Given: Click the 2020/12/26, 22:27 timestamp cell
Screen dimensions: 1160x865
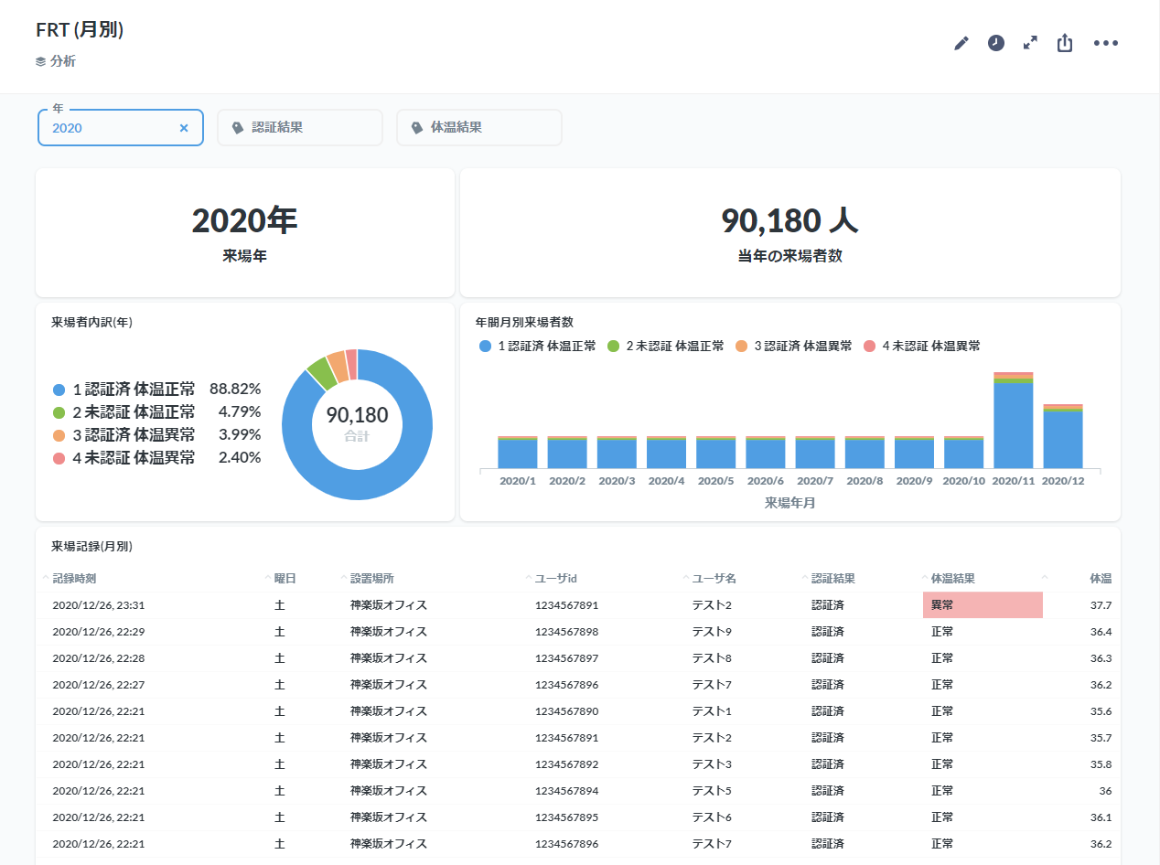Looking at the screenshot, I should coord(99,685).
